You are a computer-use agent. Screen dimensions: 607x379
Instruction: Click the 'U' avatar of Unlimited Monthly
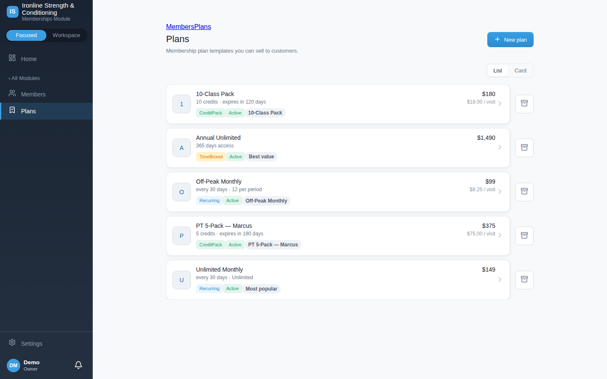pos(182,280)
